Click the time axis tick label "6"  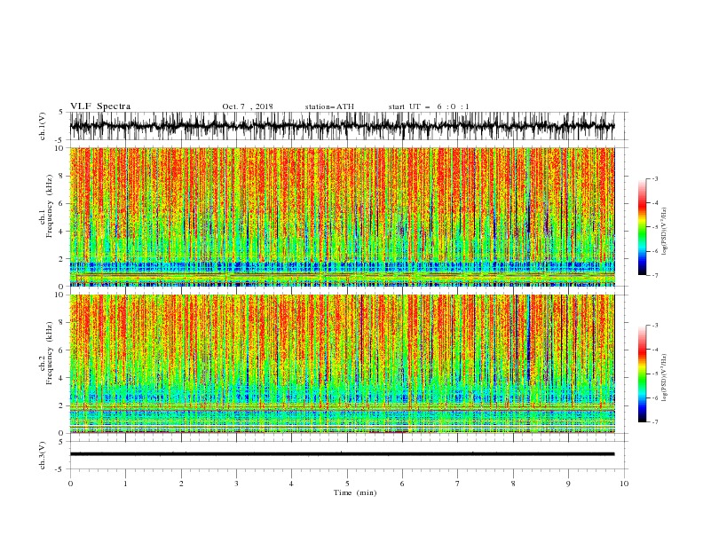402,484
